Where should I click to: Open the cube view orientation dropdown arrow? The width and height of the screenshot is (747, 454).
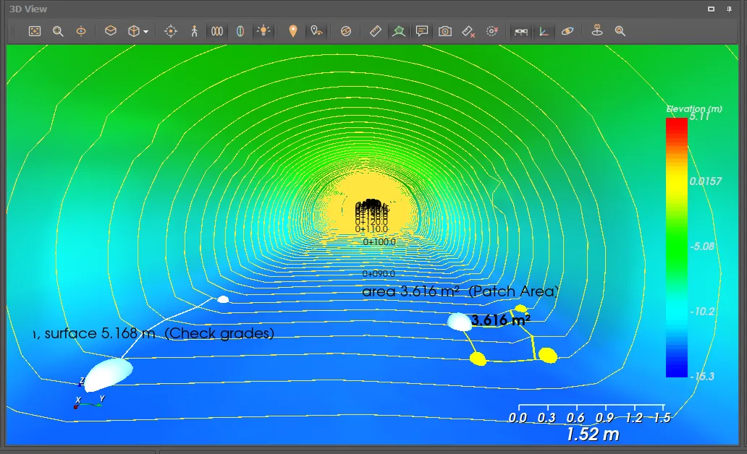point(145,32)
